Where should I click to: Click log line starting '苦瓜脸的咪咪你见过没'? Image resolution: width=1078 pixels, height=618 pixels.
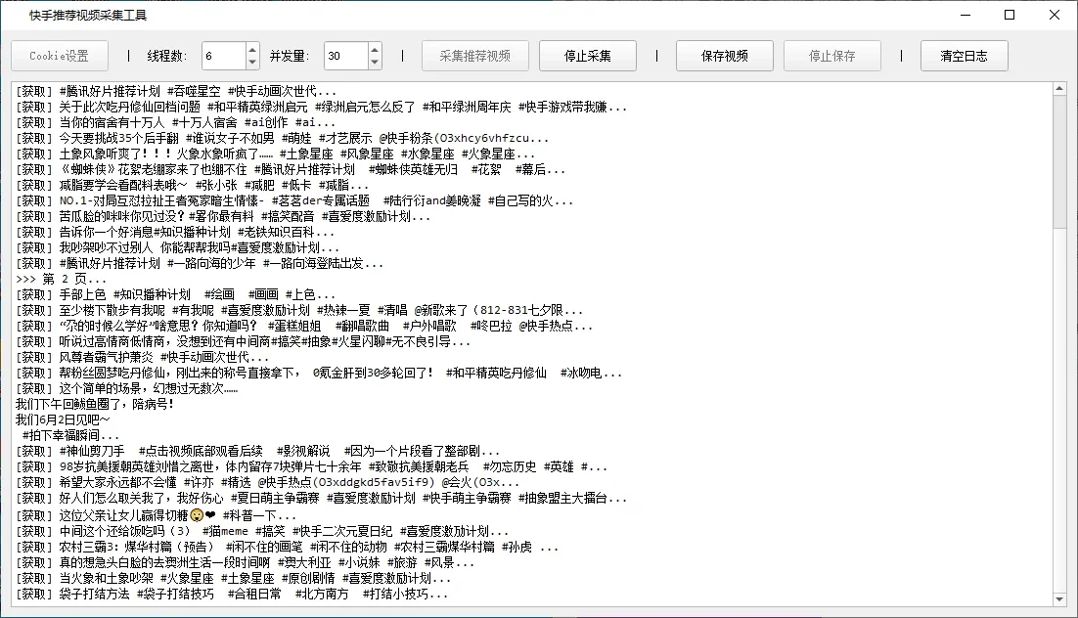(223, 216)
